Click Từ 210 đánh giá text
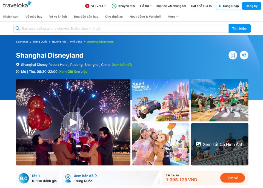 coord(44,181)
